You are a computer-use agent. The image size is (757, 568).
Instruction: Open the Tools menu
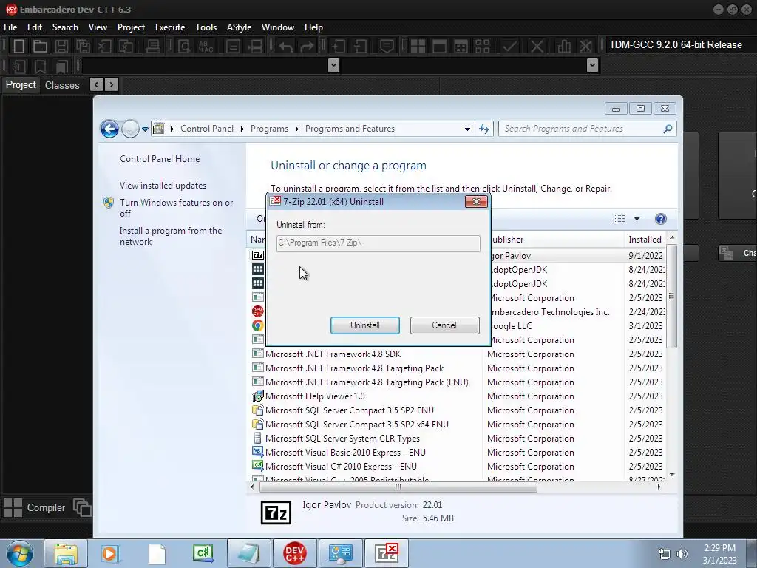[x=206, y=27]
